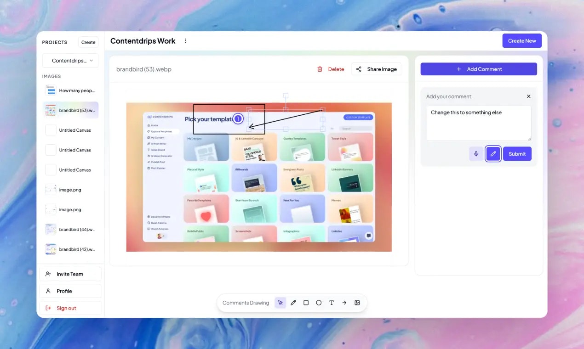Click the Share Image button
Viewport: 584px width, 349px height.
376,69
